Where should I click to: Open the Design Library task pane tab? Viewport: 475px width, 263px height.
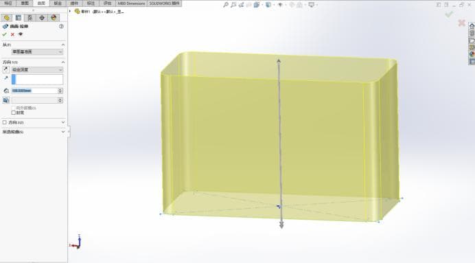click(x=472, y=33)
